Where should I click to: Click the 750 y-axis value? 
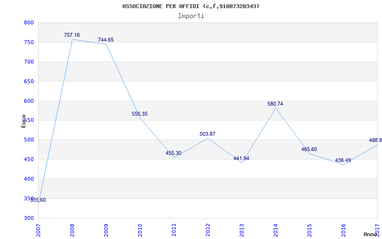pos(29,42)
